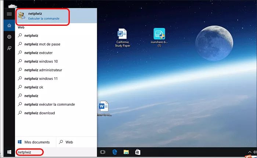Select the "netplwiz download" suggestion
The width and height of the screenshot is (257, 158).
point(39,113)
